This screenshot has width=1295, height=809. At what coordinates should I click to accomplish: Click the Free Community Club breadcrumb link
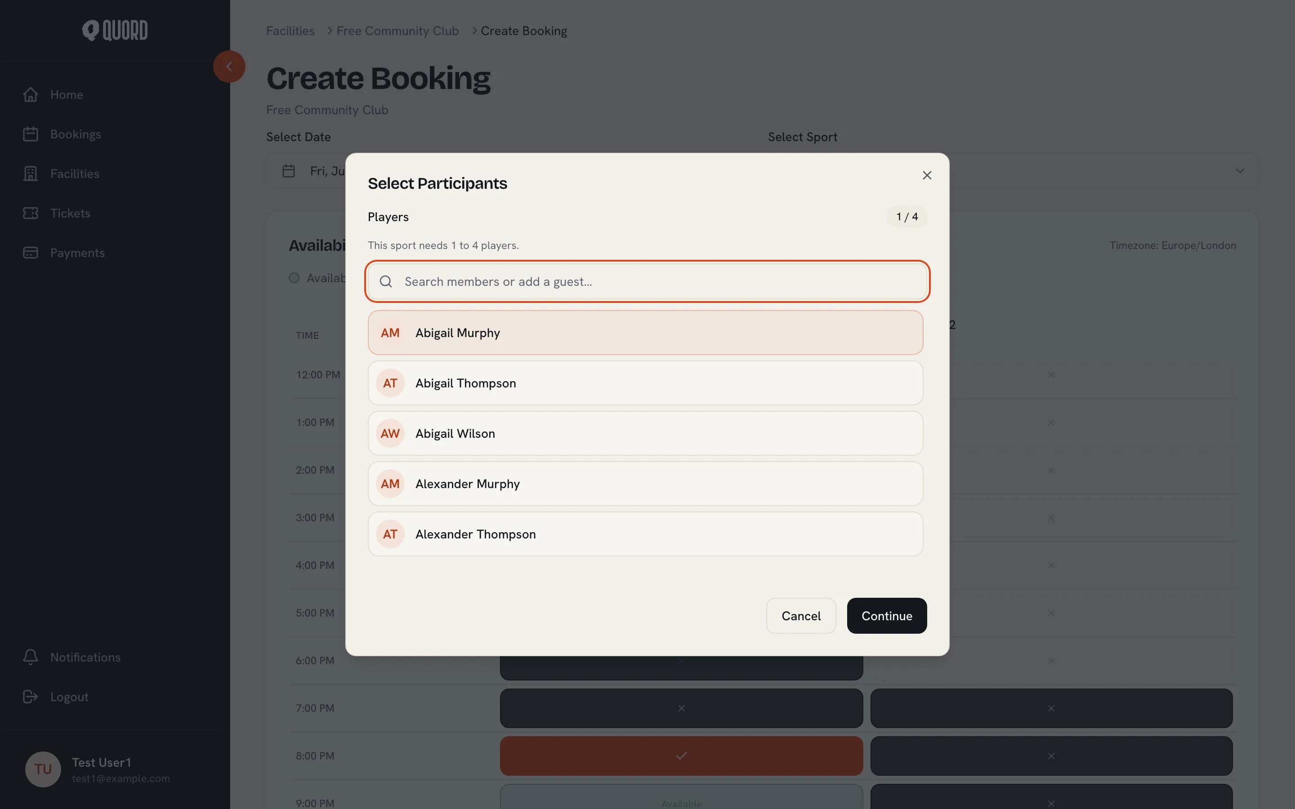click(x=397, y=31)
